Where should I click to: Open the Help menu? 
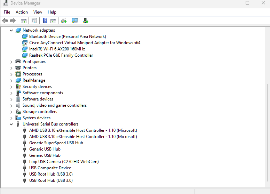click(x=52, y=12)
